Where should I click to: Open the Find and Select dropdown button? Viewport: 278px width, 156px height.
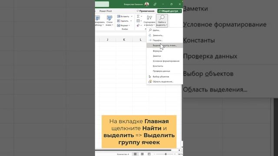pos(162,21)
